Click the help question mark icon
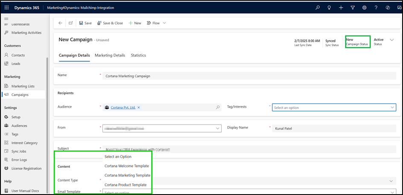403x195 pixels. click(x=376, y=8)
